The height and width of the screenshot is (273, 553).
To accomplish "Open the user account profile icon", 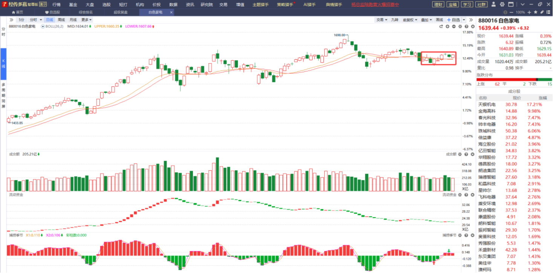I will point(494,5).
